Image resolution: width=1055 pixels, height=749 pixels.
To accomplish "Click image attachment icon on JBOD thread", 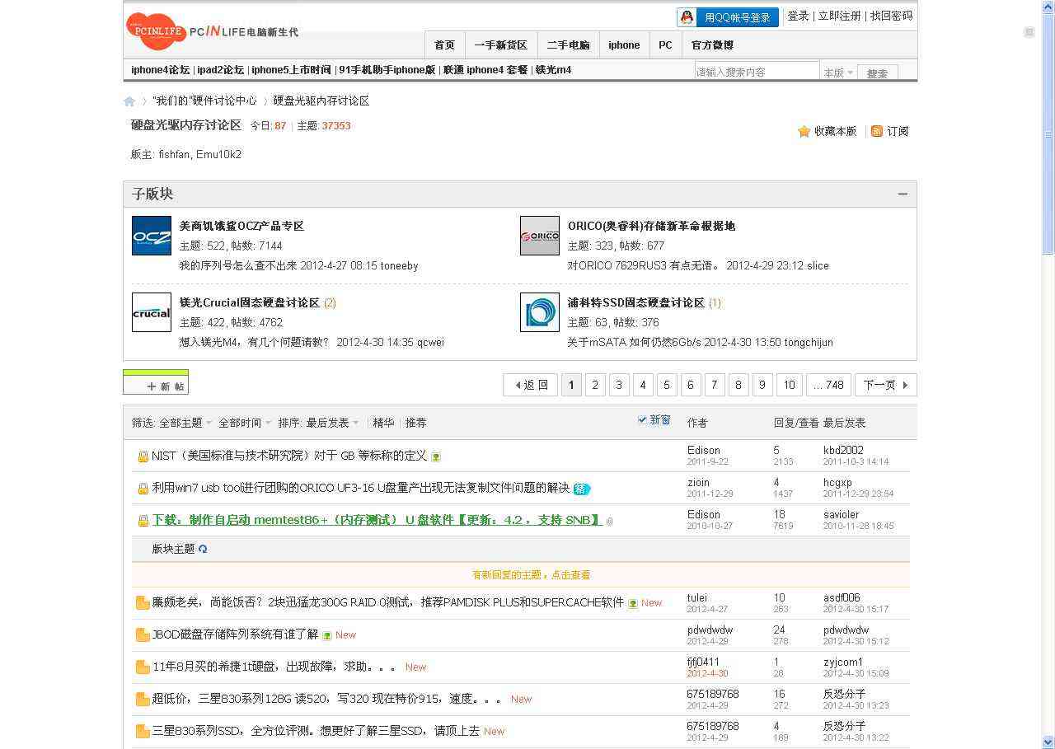I will (x=327, y=635).
